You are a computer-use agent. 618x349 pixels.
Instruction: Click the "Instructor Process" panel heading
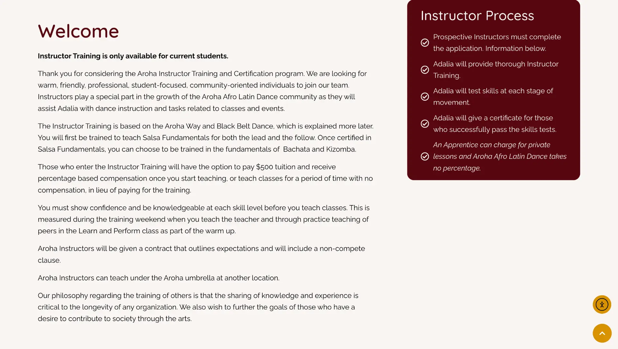click(x=477, y=16)
